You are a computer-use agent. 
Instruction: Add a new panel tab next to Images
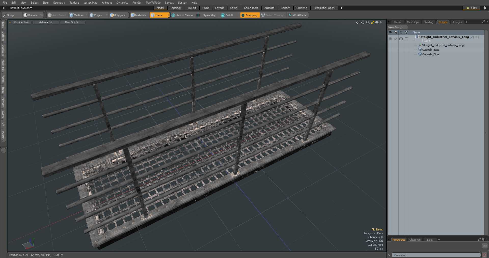(466, 22)
